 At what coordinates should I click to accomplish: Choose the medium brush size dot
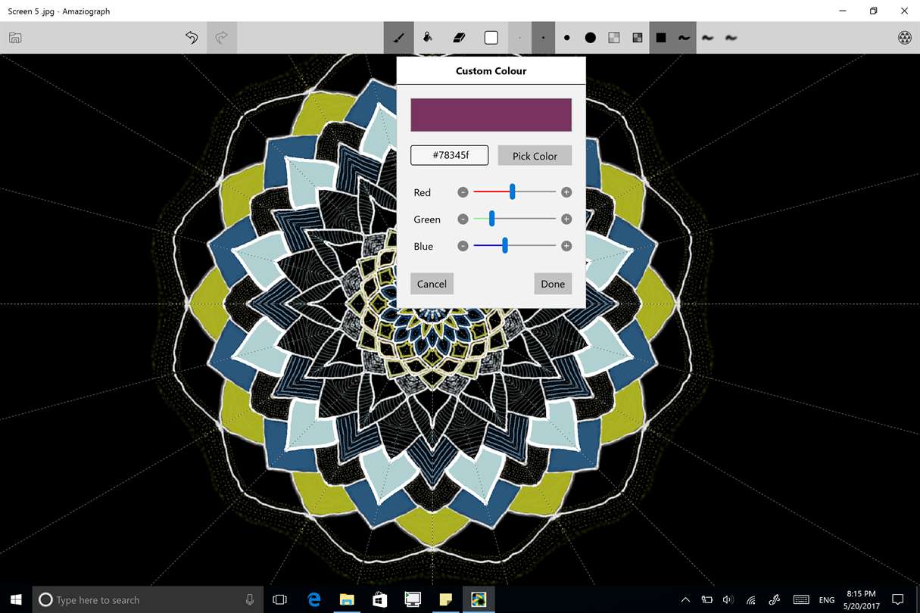tap(566, 38)
